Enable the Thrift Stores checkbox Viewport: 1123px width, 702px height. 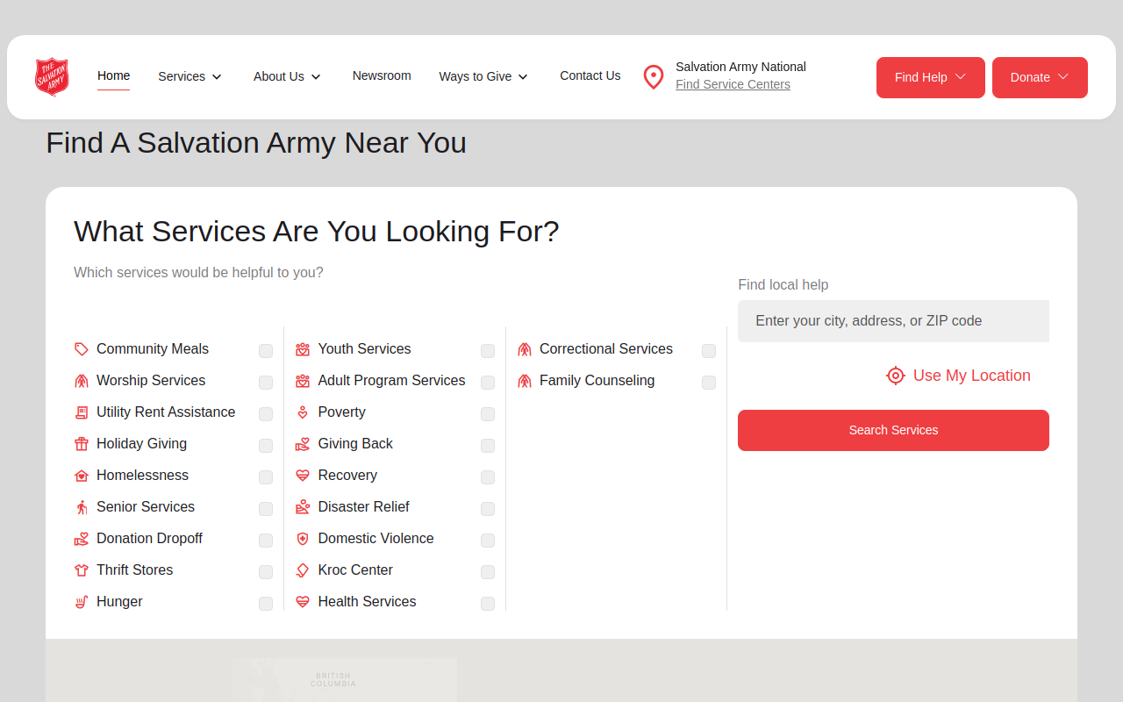[266, 572]
